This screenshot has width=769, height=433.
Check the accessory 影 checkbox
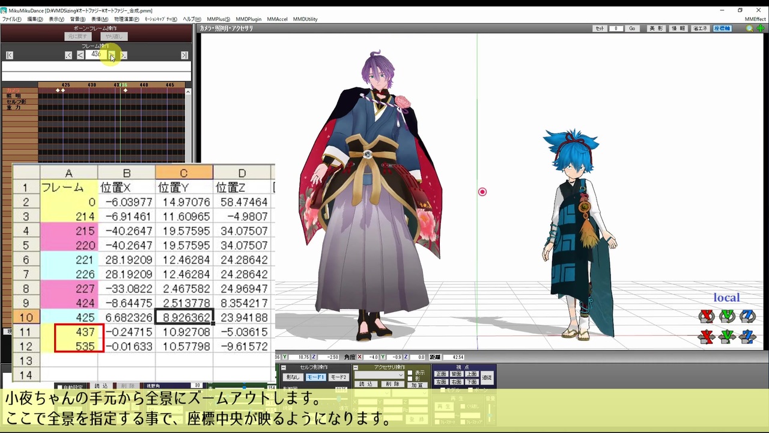coord(410,379)
